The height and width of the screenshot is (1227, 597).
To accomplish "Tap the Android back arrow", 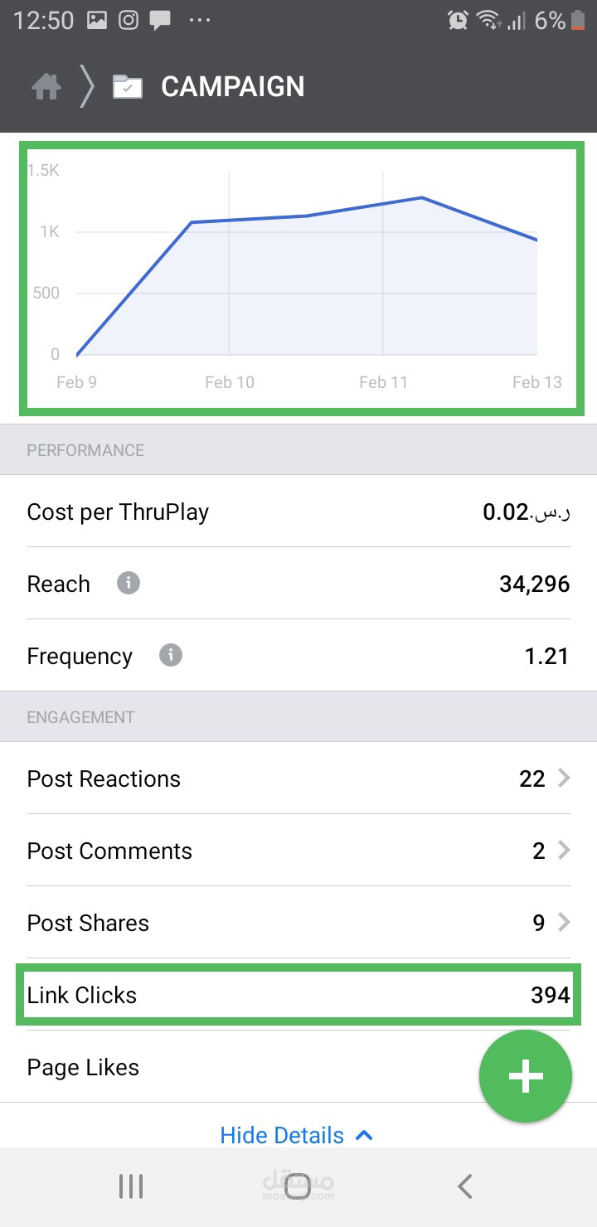I will coord(465,1186).
